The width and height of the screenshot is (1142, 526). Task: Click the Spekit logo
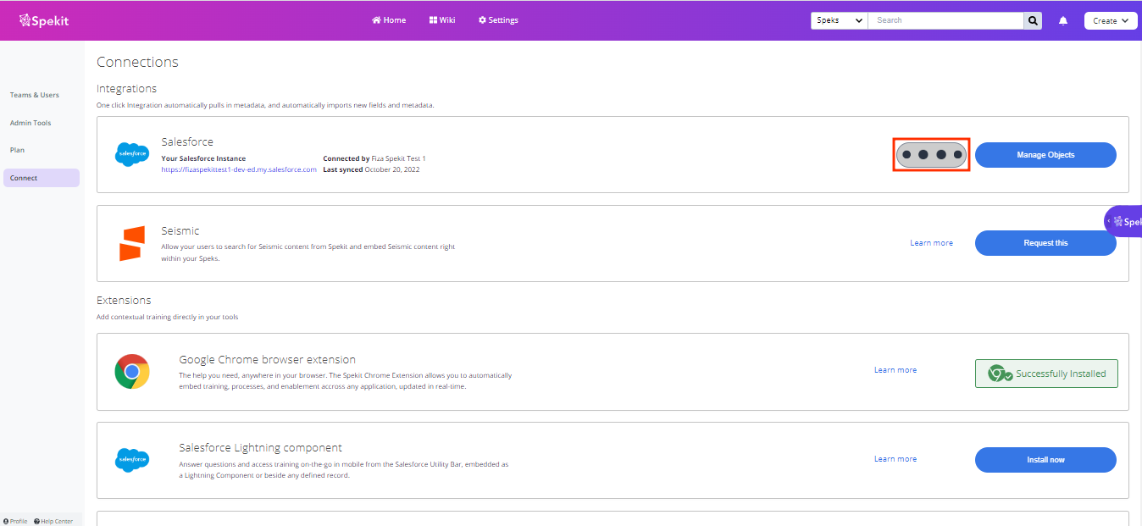click(44, 20)
